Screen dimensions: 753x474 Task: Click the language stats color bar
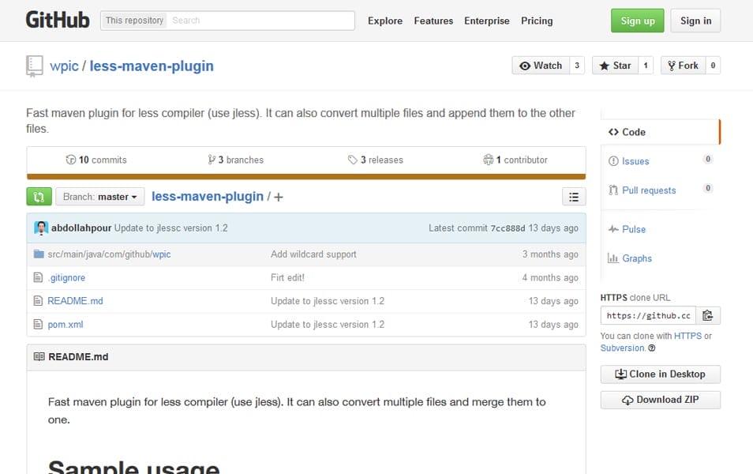[306, 176]
